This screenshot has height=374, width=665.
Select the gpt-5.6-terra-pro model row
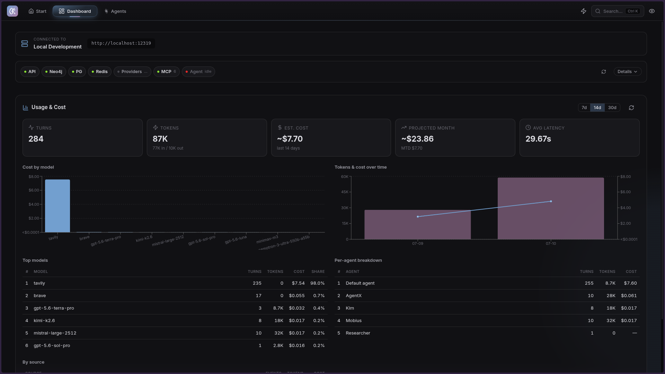(175, 308)
